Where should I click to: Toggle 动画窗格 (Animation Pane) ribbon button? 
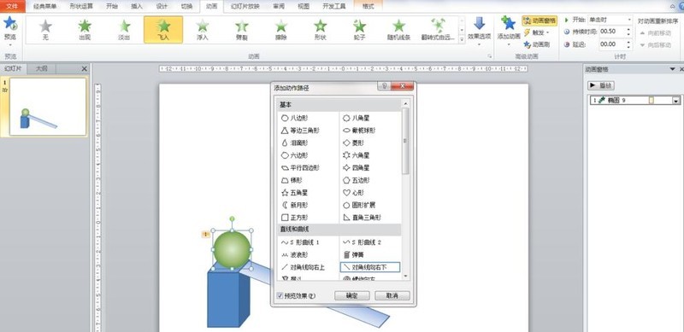540,20
